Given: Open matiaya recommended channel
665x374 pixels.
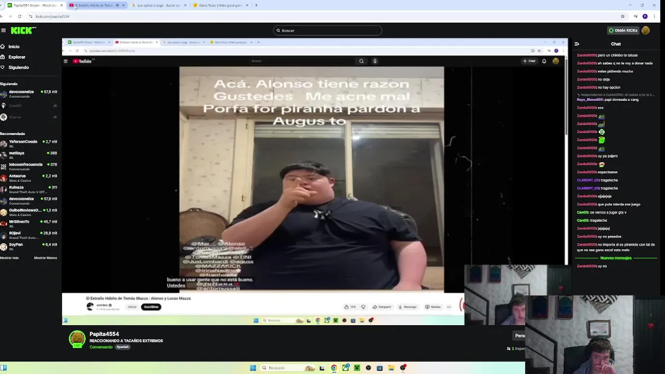Looking at the screenshot, I should coord(29,155).
